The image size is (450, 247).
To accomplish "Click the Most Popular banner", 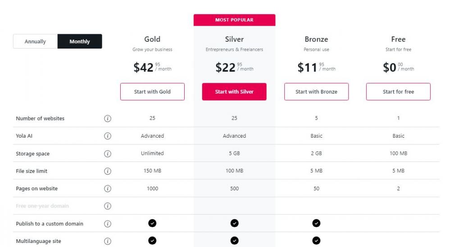I will (234, 20).
